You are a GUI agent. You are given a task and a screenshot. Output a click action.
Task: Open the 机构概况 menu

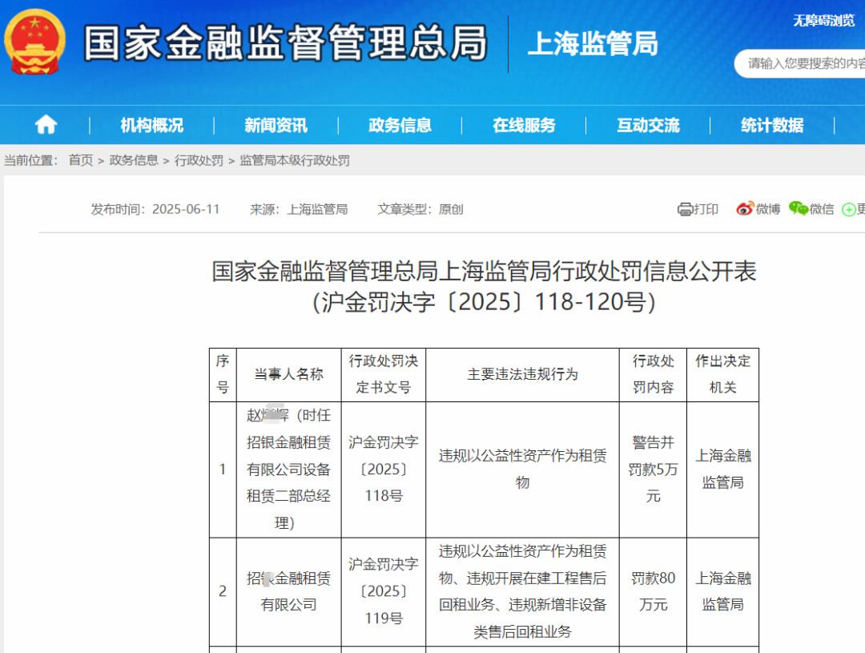[x=152, y=125]
